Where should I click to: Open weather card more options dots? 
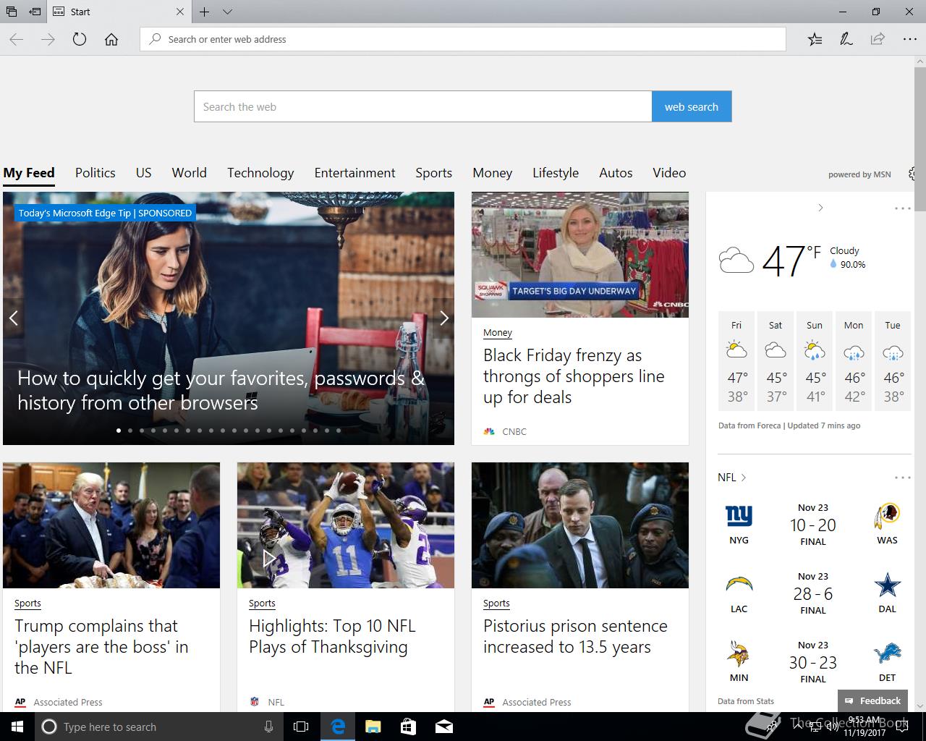902,208
